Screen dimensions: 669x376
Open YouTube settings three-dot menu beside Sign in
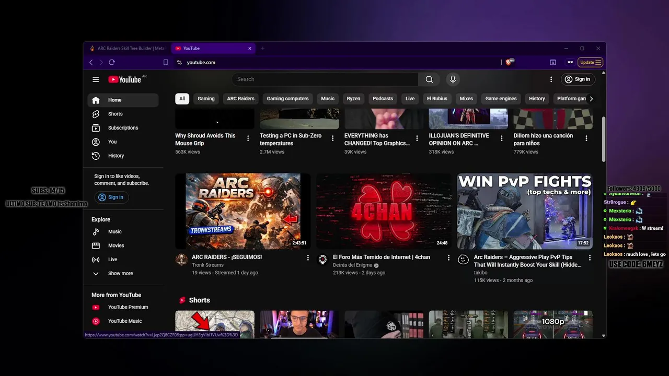551,79
